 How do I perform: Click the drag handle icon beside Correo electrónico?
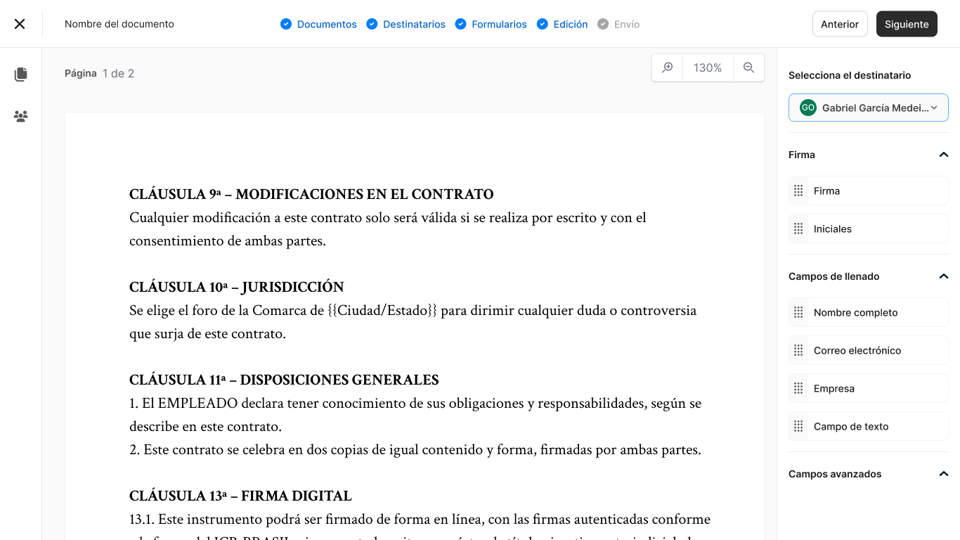798,350
